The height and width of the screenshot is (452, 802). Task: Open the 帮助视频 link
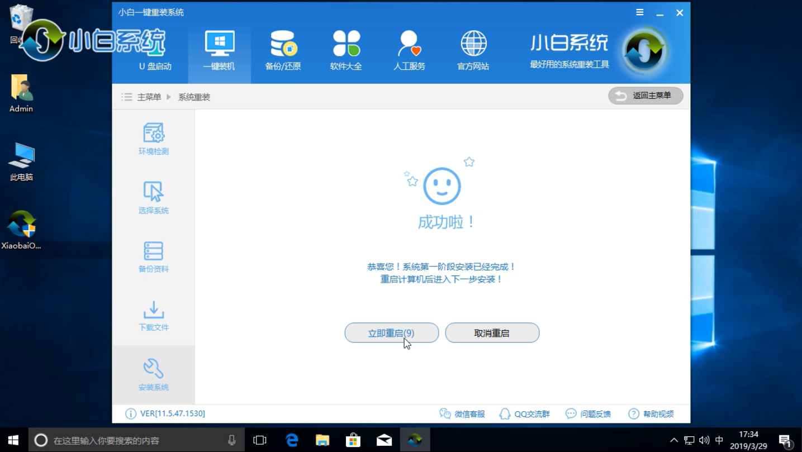click(x=651, y=414)
